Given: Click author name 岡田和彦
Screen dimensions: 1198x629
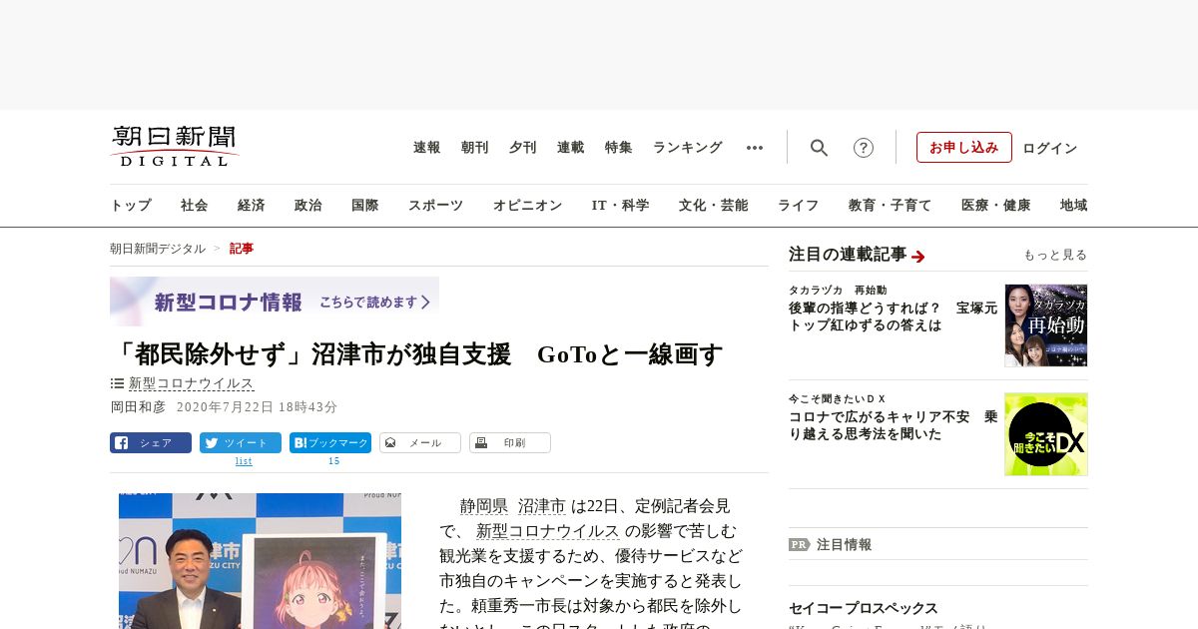Looking at the screenshot, I should point(138,407).
